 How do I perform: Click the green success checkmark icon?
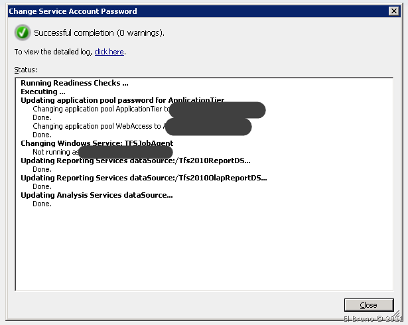[x=23, y=32]
